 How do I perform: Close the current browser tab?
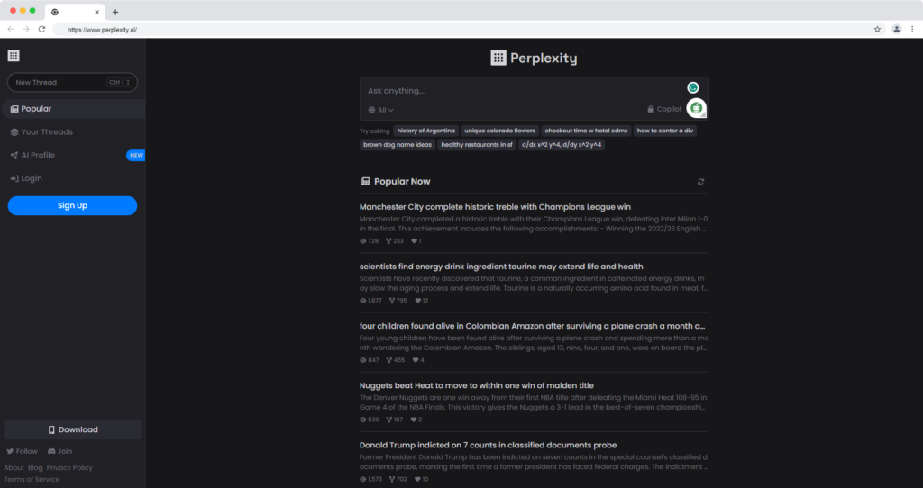click(97, 12)
